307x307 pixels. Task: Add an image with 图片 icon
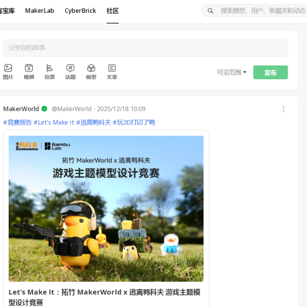pyautogui.click(x=8, y=72)
